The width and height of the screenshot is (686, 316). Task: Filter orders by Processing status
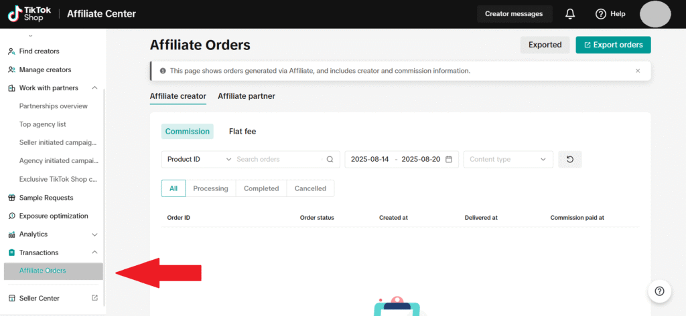coord(210,188)
